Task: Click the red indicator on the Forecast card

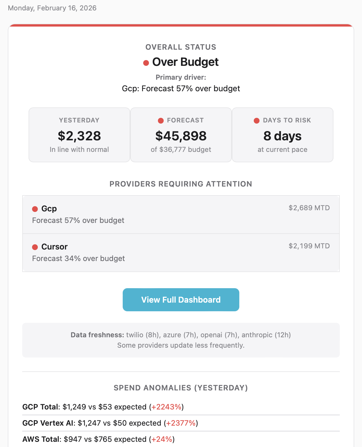Action: (161, 120)
